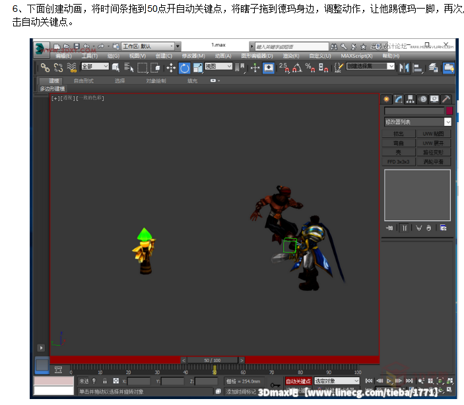Switch to the Create command panel tab
The width and height of the screenshot is (464, 405).
(386, 99)
